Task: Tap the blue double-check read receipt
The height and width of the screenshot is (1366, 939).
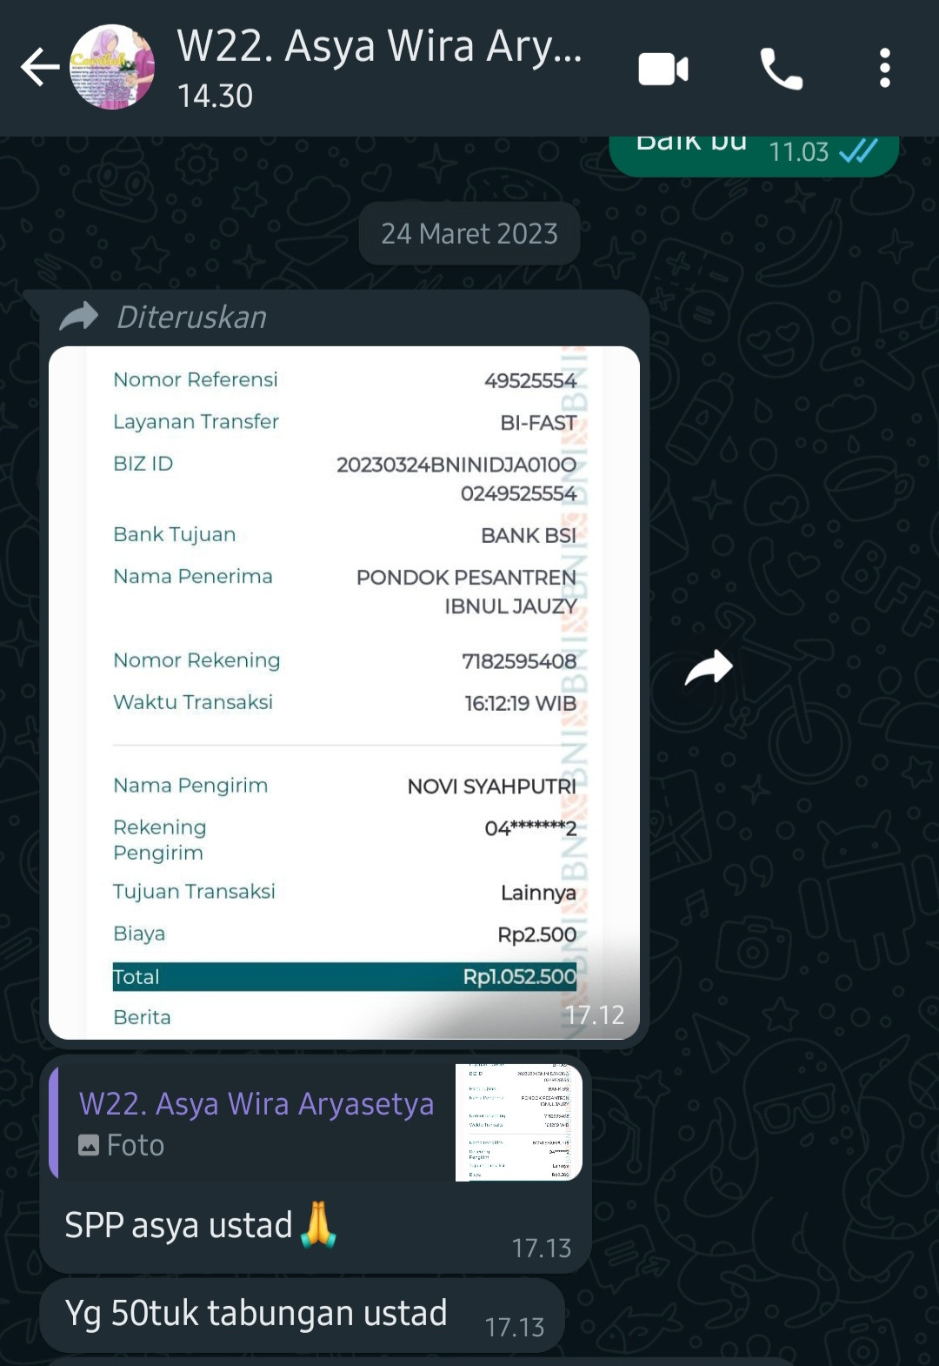Action: pos(858,152)
